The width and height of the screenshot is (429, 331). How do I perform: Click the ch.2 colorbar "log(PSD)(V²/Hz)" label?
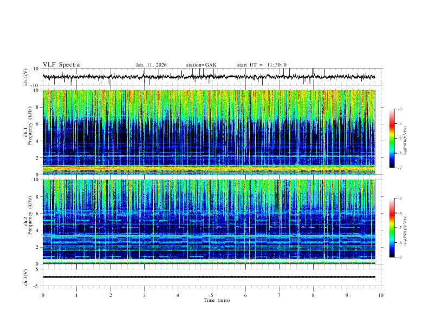(x=406, y=230)
